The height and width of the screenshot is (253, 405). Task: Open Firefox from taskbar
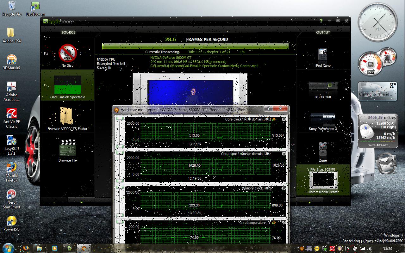point(26,248)
